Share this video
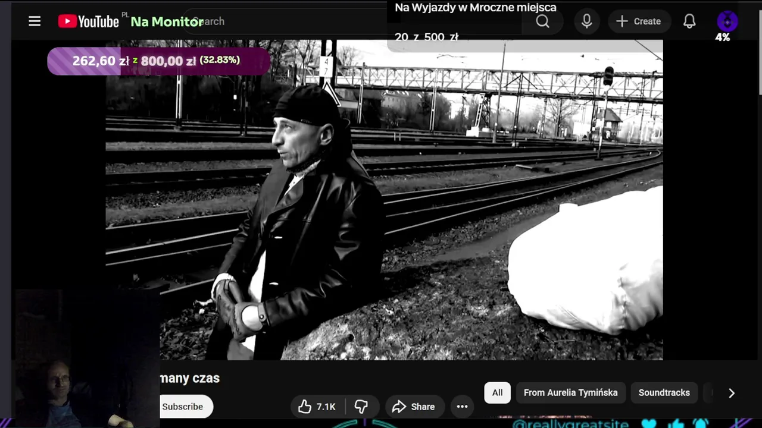The width and height of the screenshot is (762, 428). [414, 407]
